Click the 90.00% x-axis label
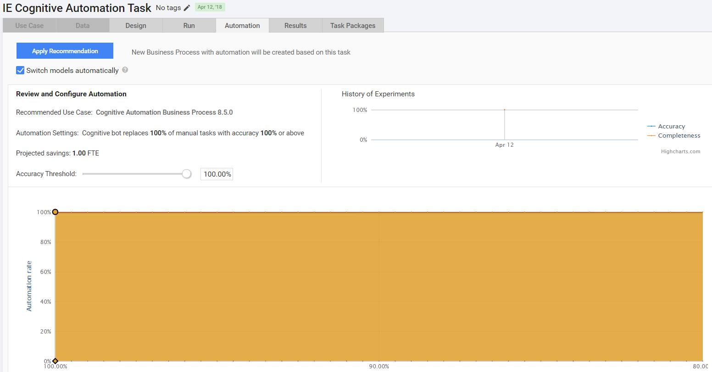The width and height of the screenshot is (712, 372). tap(379, 366)
